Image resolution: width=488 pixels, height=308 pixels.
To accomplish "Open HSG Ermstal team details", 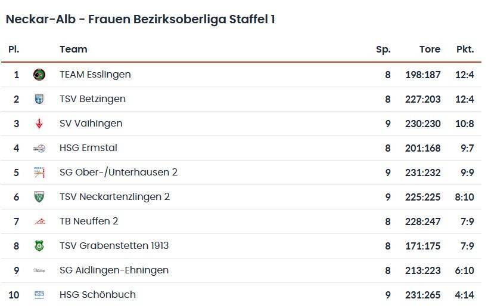I will pyautogui.click(x=88, y=148).
